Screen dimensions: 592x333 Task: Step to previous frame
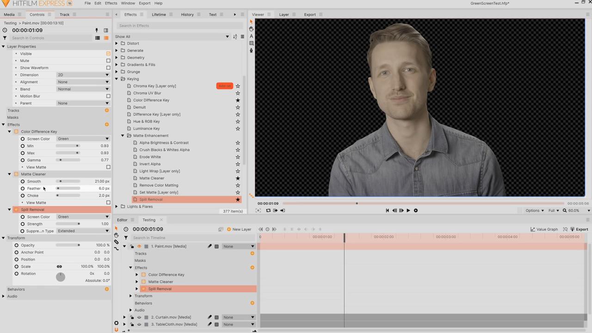point(395,210)
